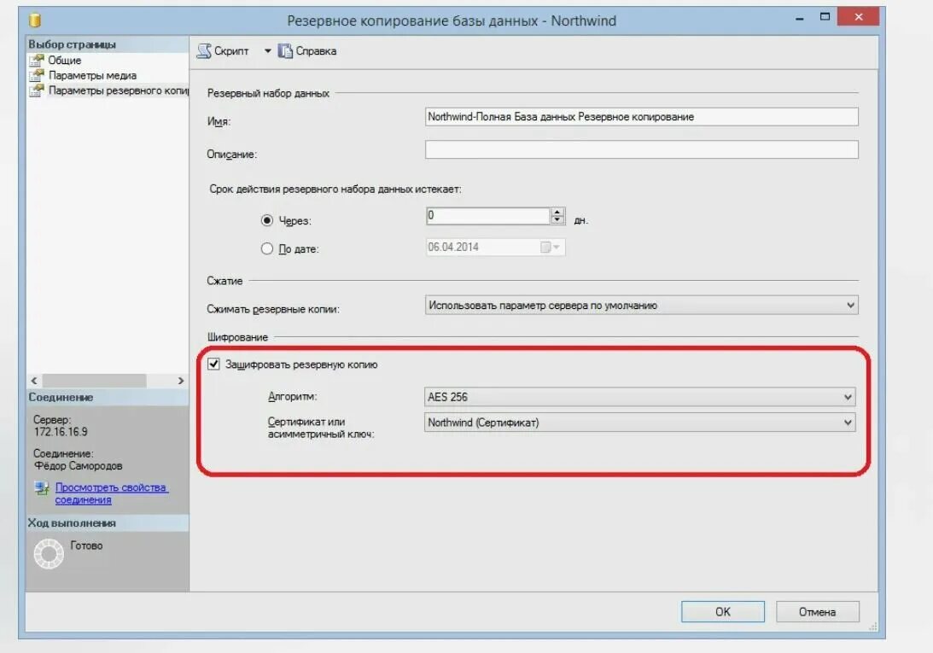Click the Справка toolbar button

coord(307,51)
